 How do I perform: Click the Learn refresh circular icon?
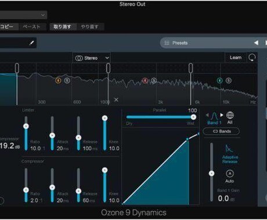click(252, 57)
